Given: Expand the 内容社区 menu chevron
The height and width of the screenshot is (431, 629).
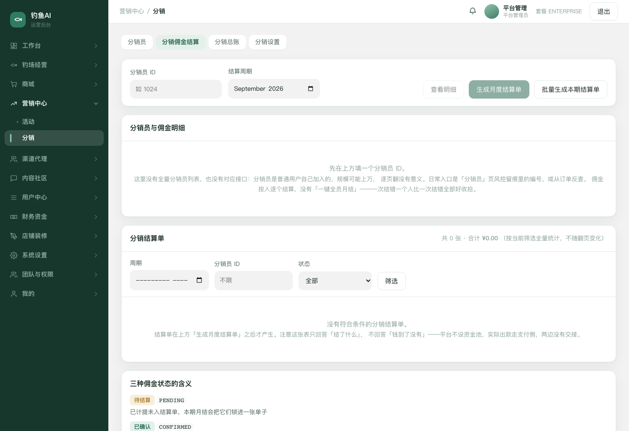Looking at the screenshot, I should [x=96, y=178].
